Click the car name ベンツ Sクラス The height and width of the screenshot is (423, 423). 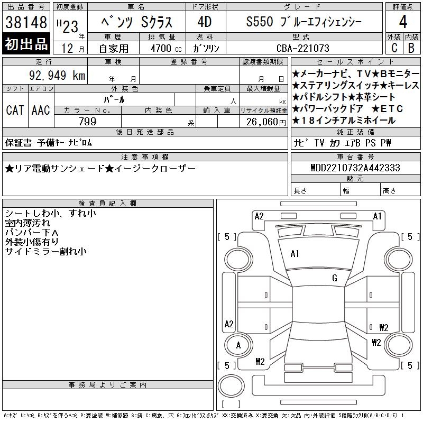click(x=137, y=22)
